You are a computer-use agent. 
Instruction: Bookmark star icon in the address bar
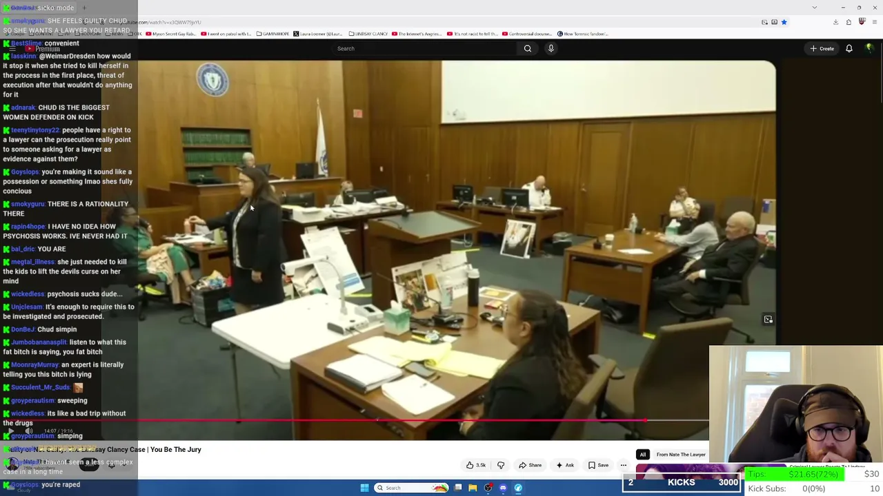(784, 22)
